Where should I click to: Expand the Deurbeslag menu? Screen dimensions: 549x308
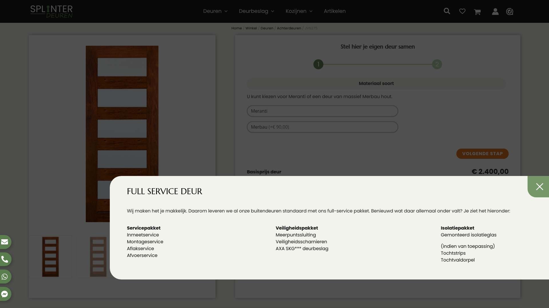coord(256,11)
